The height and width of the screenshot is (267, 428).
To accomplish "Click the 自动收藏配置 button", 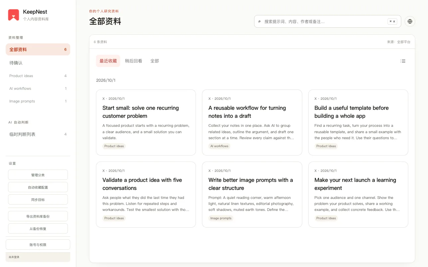I will (38, 187).
